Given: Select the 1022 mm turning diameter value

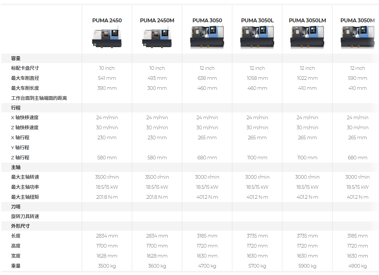Looking at the screenshot, I should tap(307, 78).
